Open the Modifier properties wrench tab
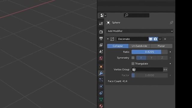The image size is (192, 108). point(101,73)
